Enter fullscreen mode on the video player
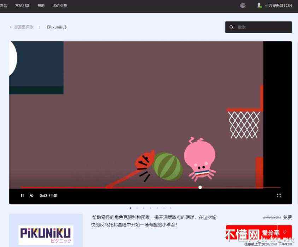This screenshot has width=298, height=247. pyautogui.click(x=279, y=195)
